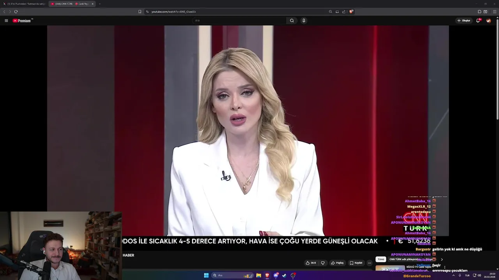
Task: Open more actions three-dot menu under the video
Action: tap(370, 263)
